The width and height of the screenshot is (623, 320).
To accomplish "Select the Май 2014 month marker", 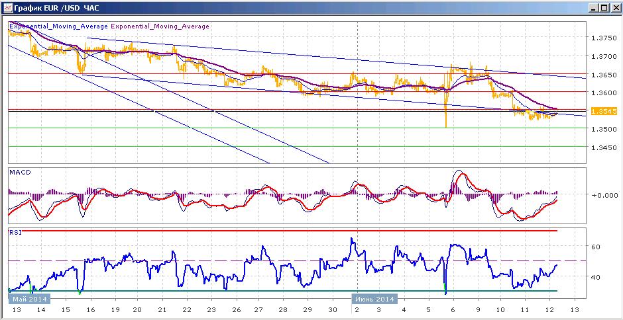I will click(30, 299).
